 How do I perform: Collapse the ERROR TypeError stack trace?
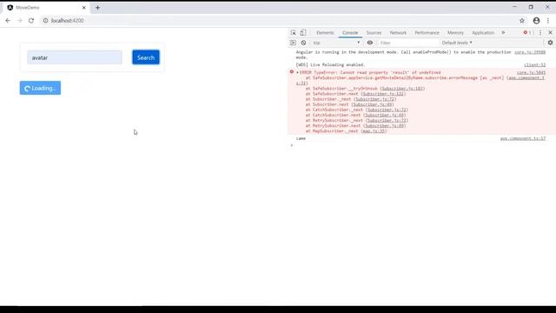click(x=297, y=72)
